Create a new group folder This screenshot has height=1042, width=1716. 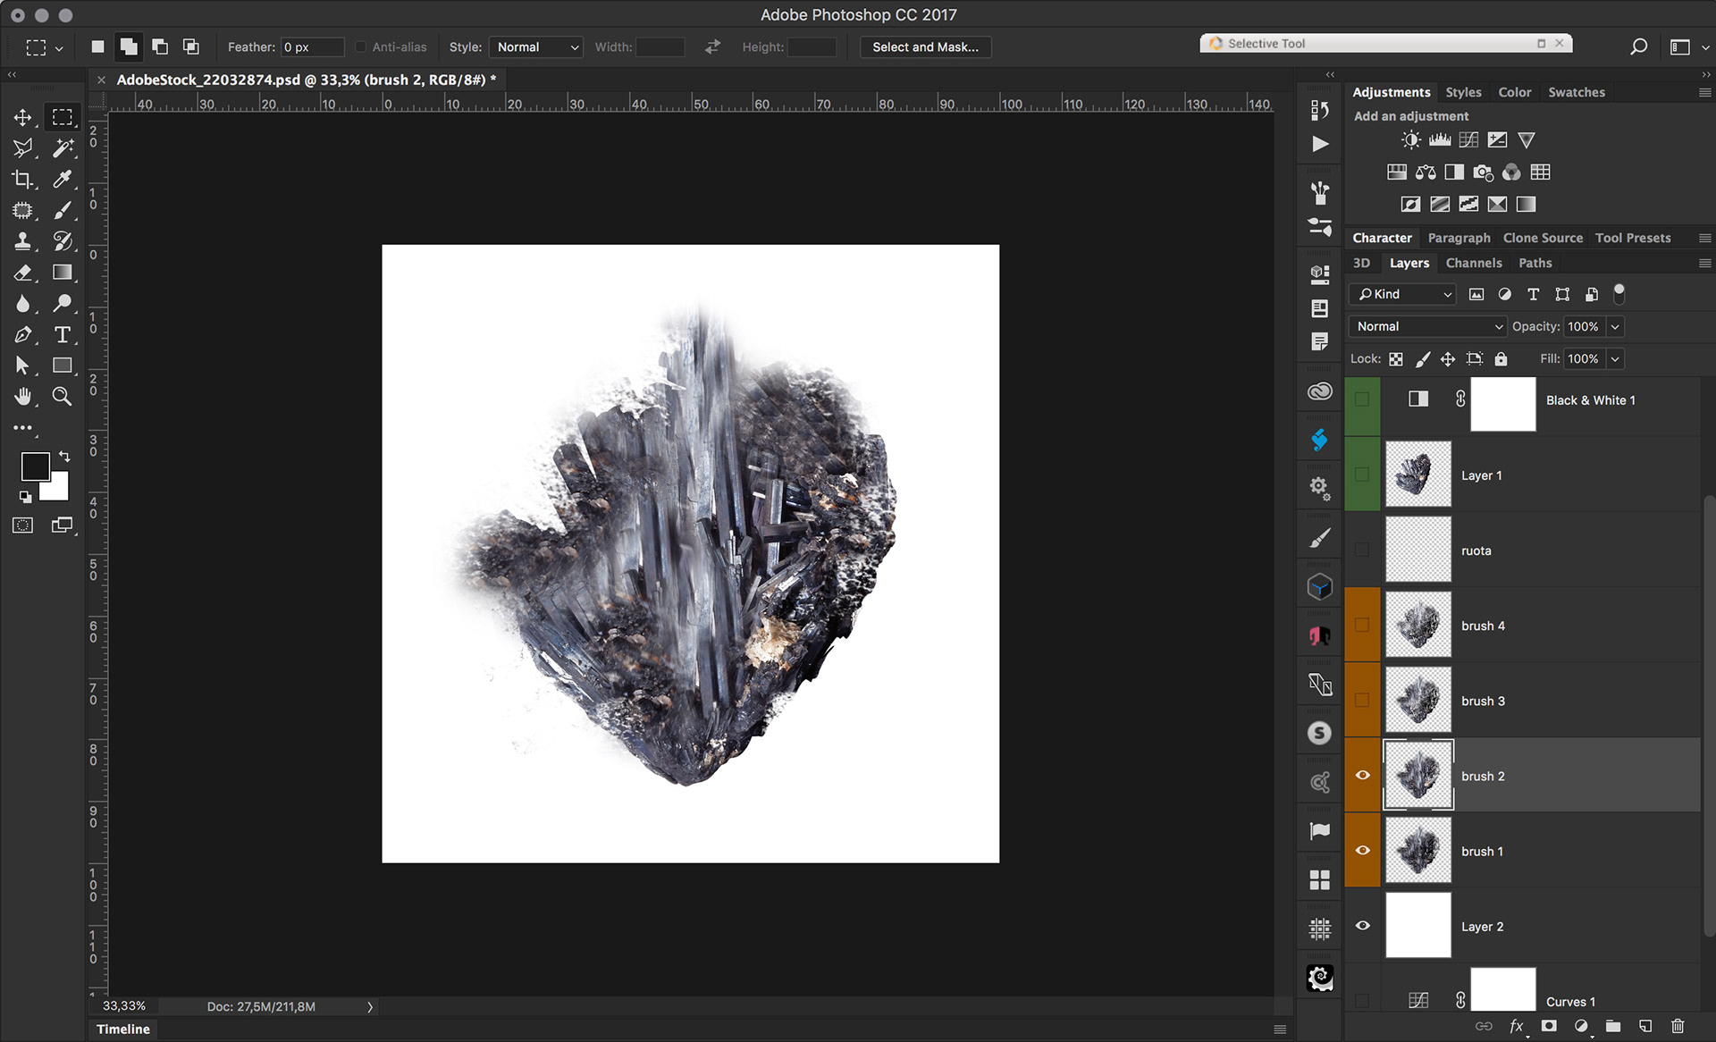coord(1613,1026)
